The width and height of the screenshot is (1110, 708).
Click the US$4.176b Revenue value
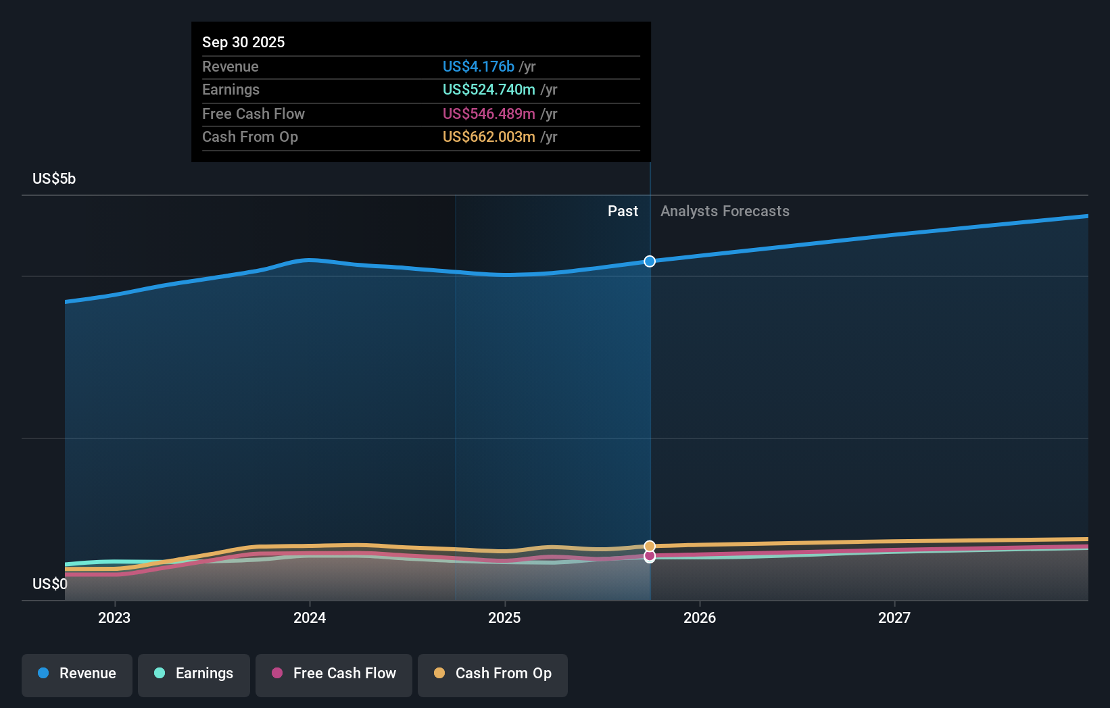[481, 66]
